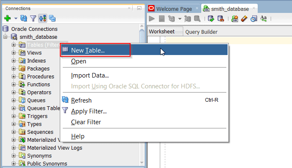Image resolution: width=292 pixels, height=168 pixels.
Task: Minimize the Connections panel
Action: pos(139,8)
